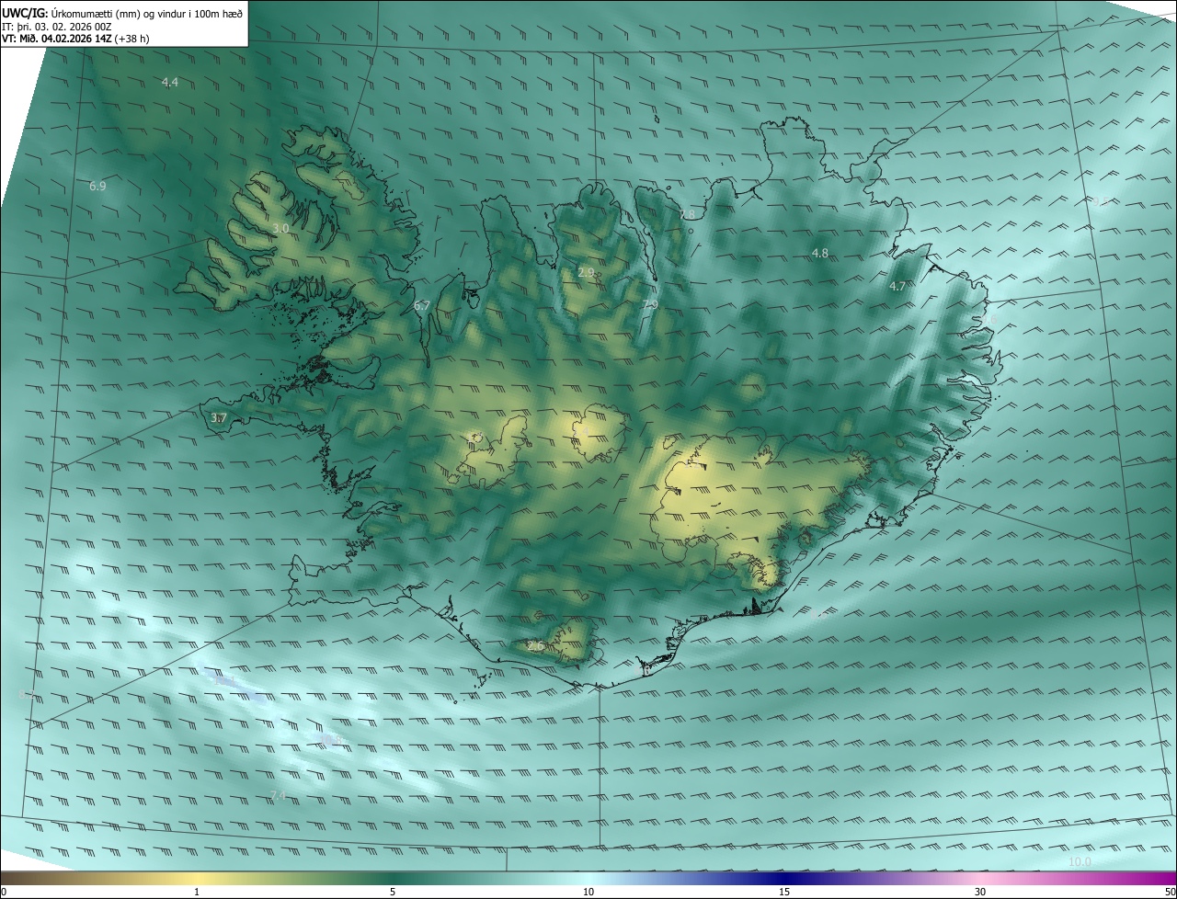The height and width of the screenshot is (899, 1177).
Task: Click the color scale tick label '5'
Action: pos(393,892)
